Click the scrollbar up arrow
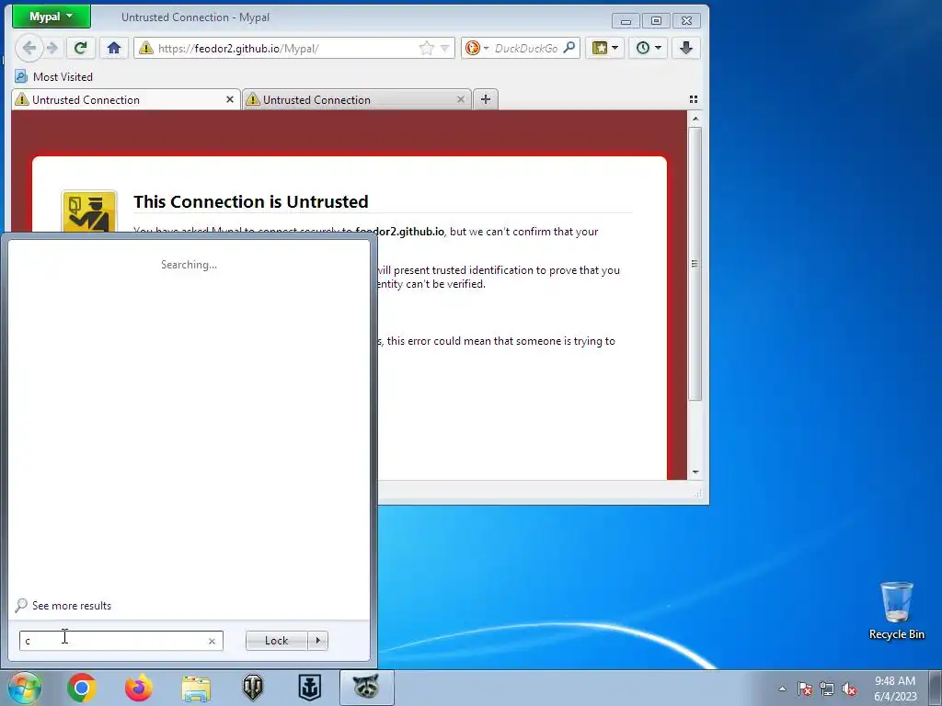942x706 pixels. click(695, 119)
